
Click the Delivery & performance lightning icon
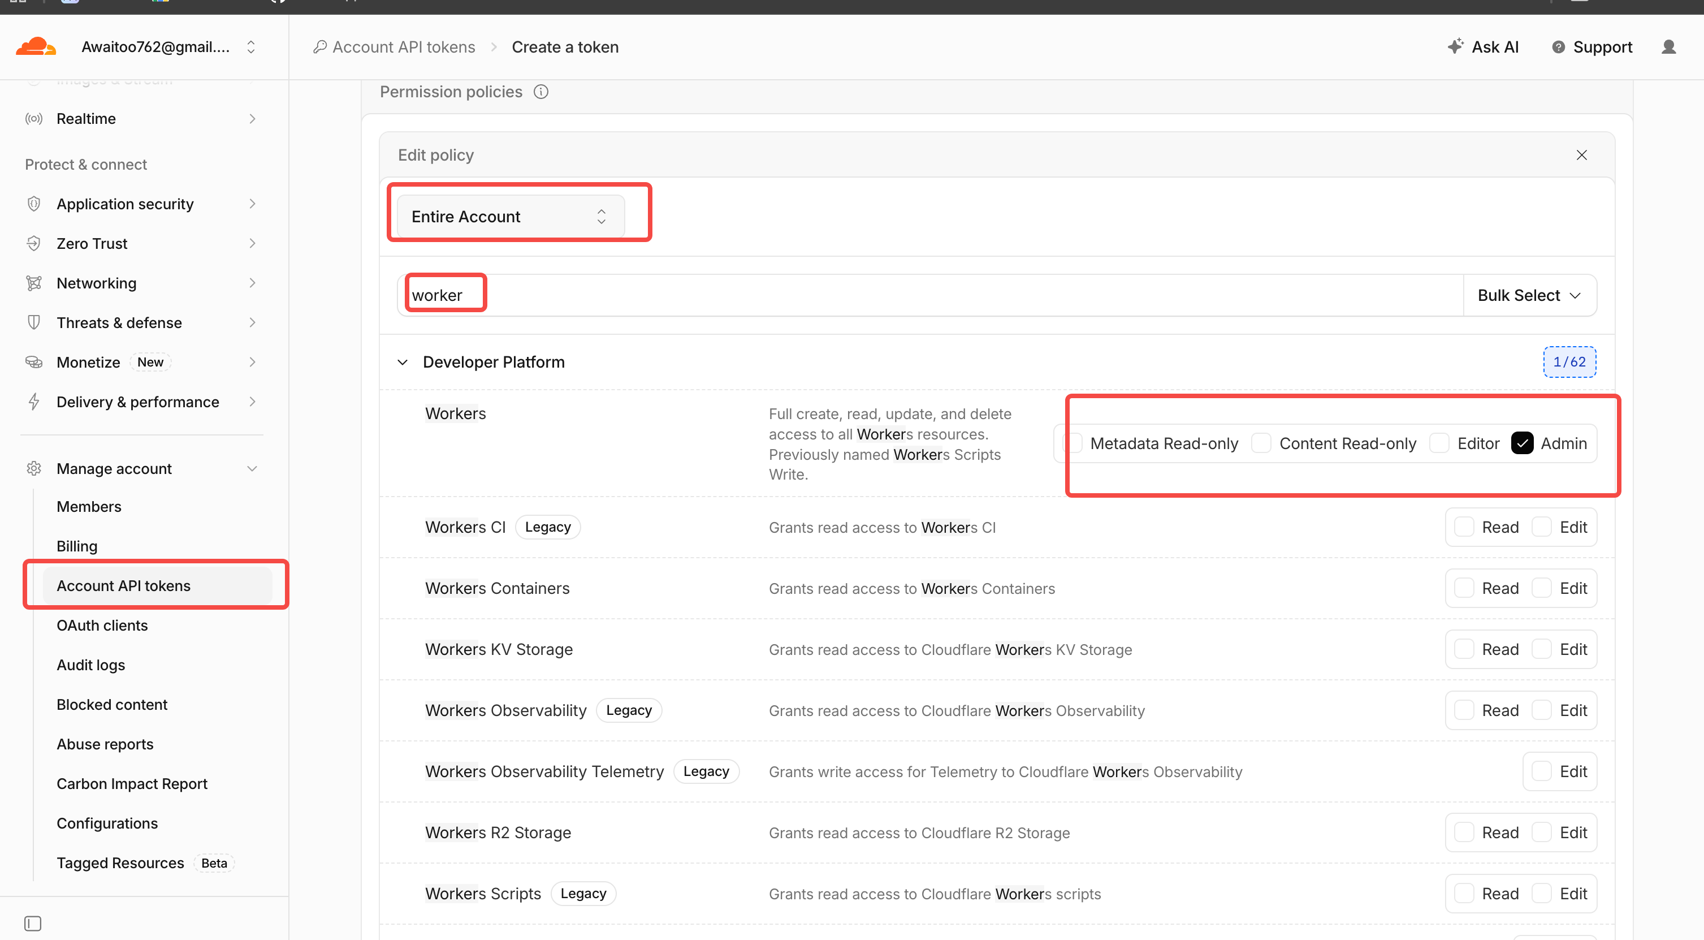(34, 402)
